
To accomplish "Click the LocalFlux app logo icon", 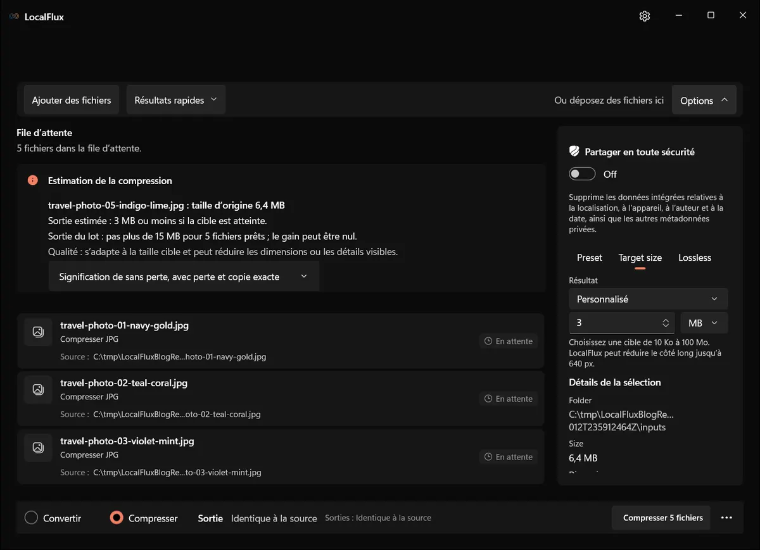I will 14,17.
